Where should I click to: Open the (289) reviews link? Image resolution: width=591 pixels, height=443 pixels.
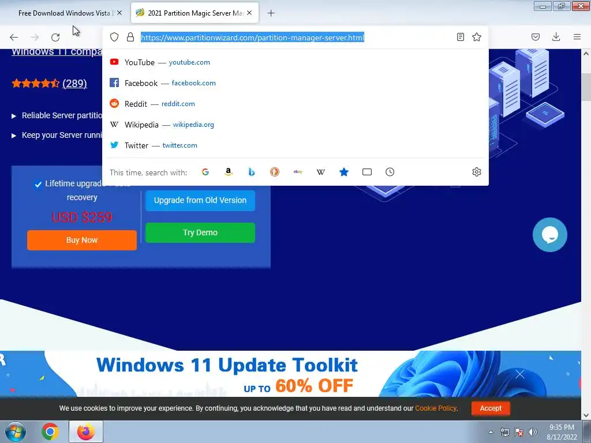[74, 83]
